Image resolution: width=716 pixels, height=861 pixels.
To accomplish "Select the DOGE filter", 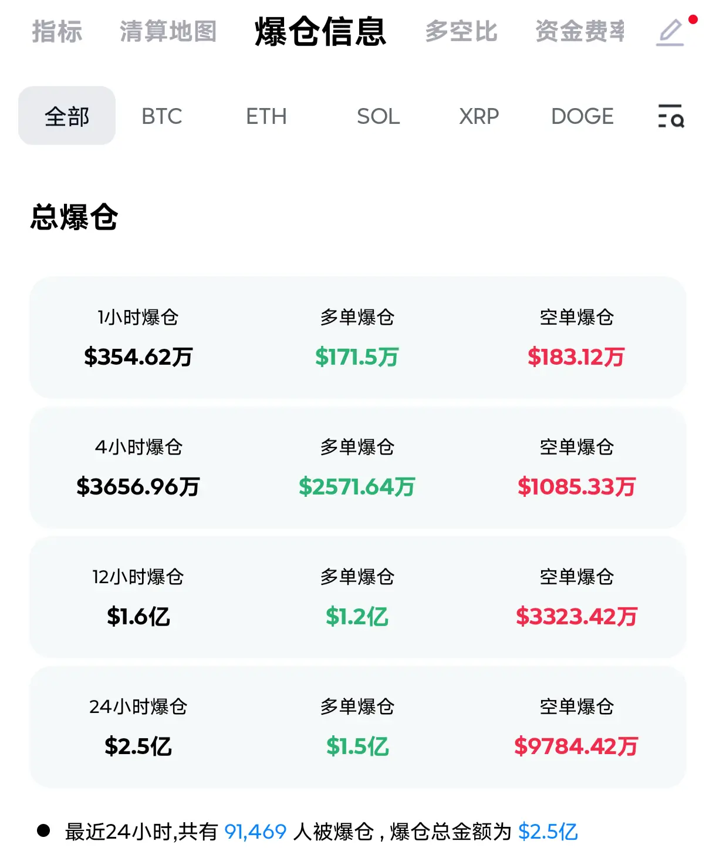I will click(583, 116).
